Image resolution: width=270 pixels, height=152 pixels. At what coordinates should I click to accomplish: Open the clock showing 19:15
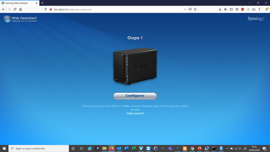pyautogui.click(x=254, y=148)
